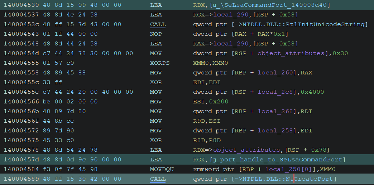
Task: Click object_attributes in the LEA at 140004578
Action: 246,150
